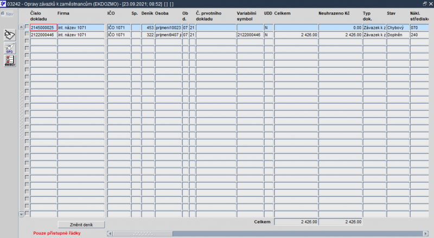This screenshot has width=434, height=238.
Task: Click the Celkem total sum field at bottom
Action: [x=296, y=222]
